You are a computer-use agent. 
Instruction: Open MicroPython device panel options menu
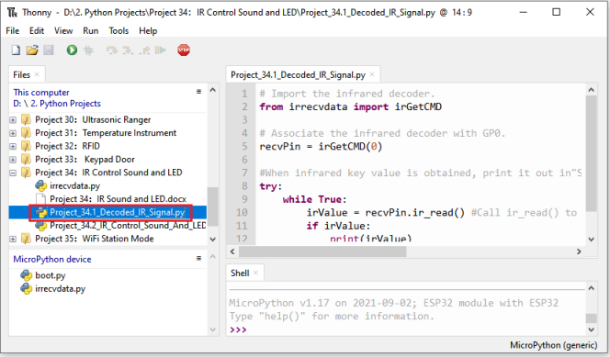[x=198, y=258]
